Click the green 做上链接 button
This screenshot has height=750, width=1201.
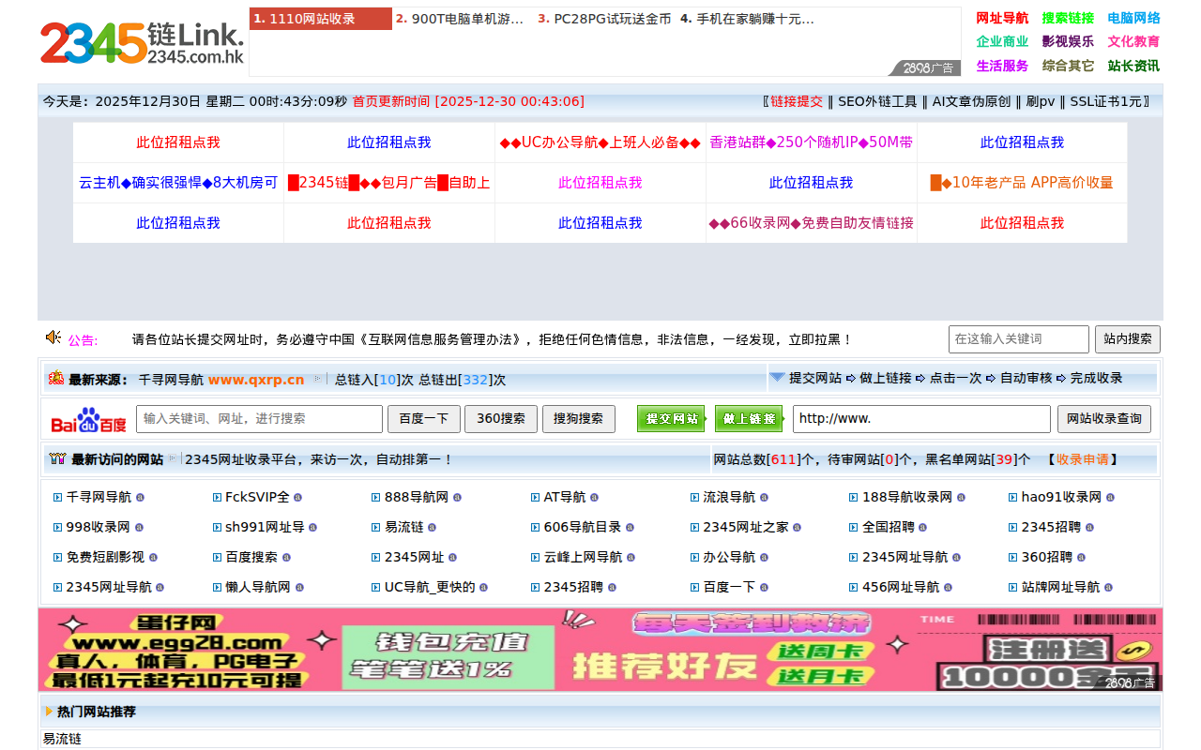pos(749,419)
